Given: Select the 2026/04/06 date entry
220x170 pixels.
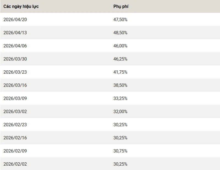Looking at the screenshot, I should 15,46.
